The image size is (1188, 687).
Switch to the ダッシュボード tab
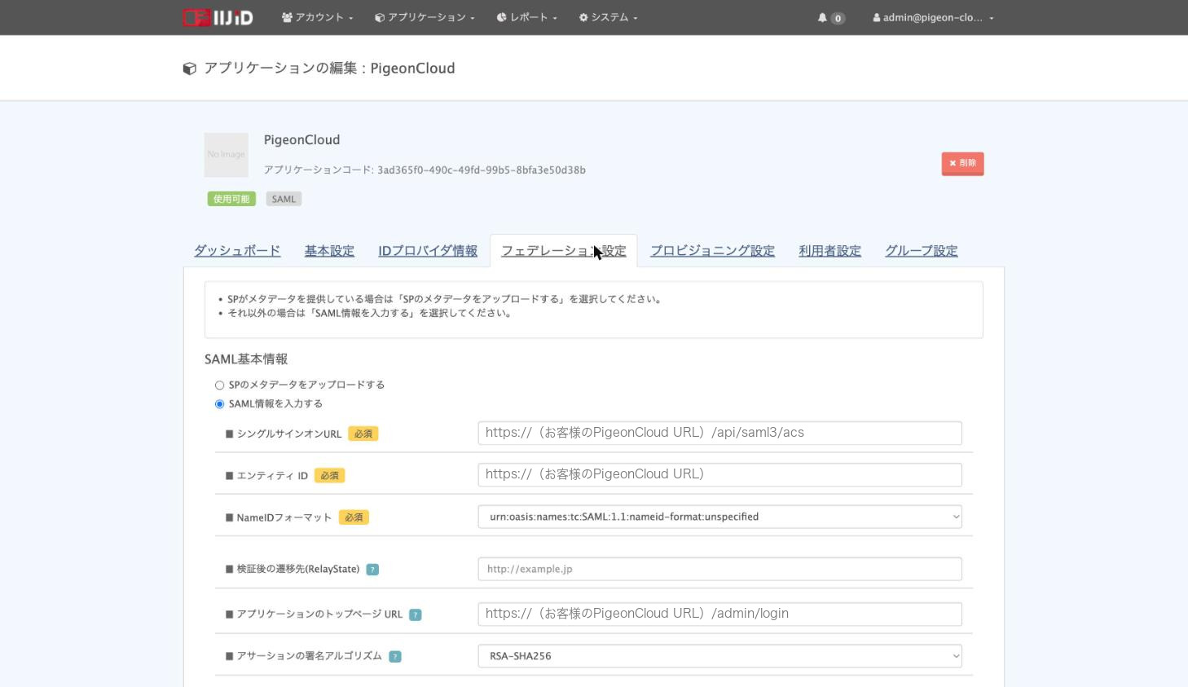click(237, 250)
